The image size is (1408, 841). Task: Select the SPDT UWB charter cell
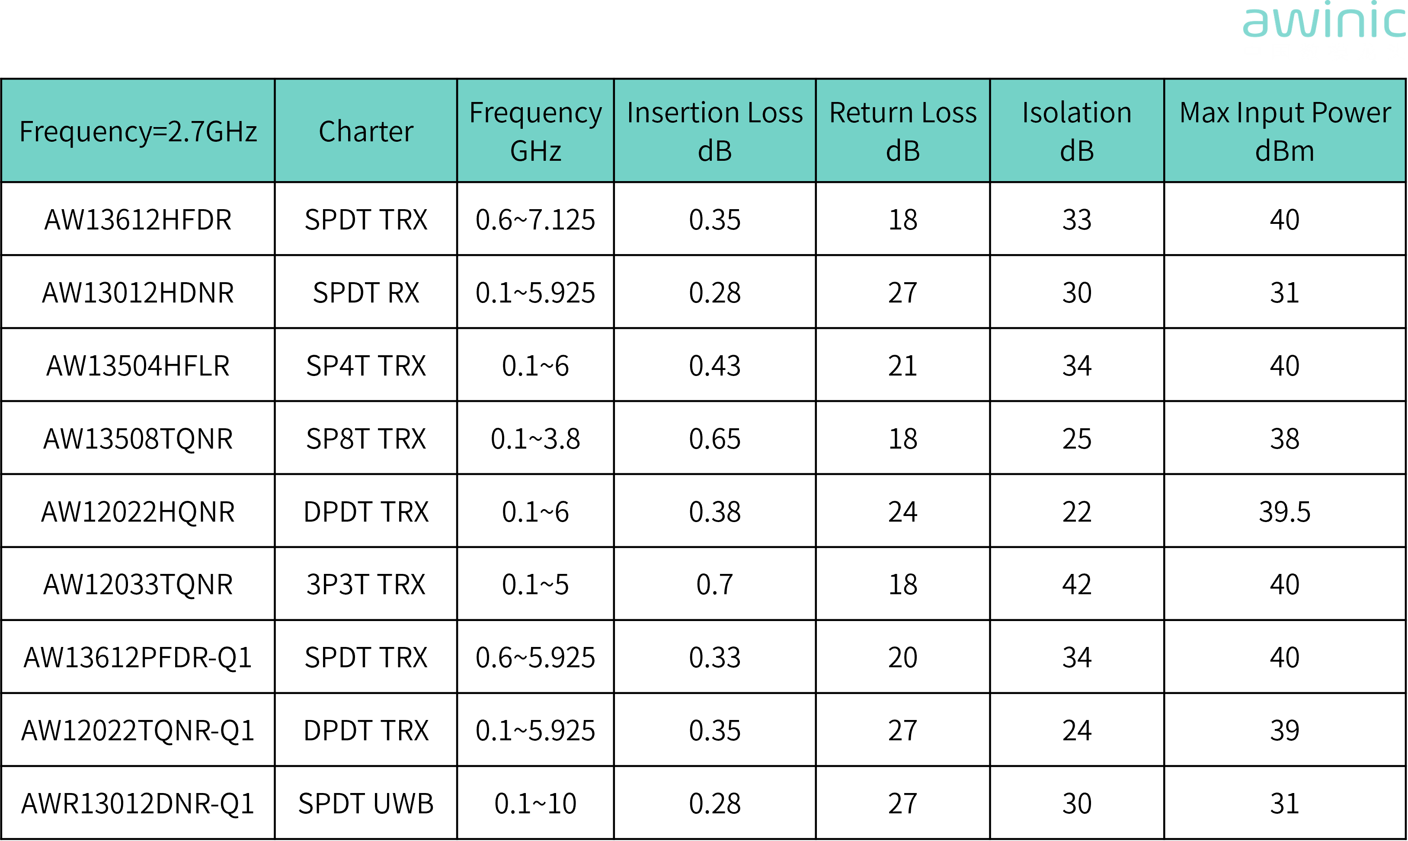pos(366,803)
